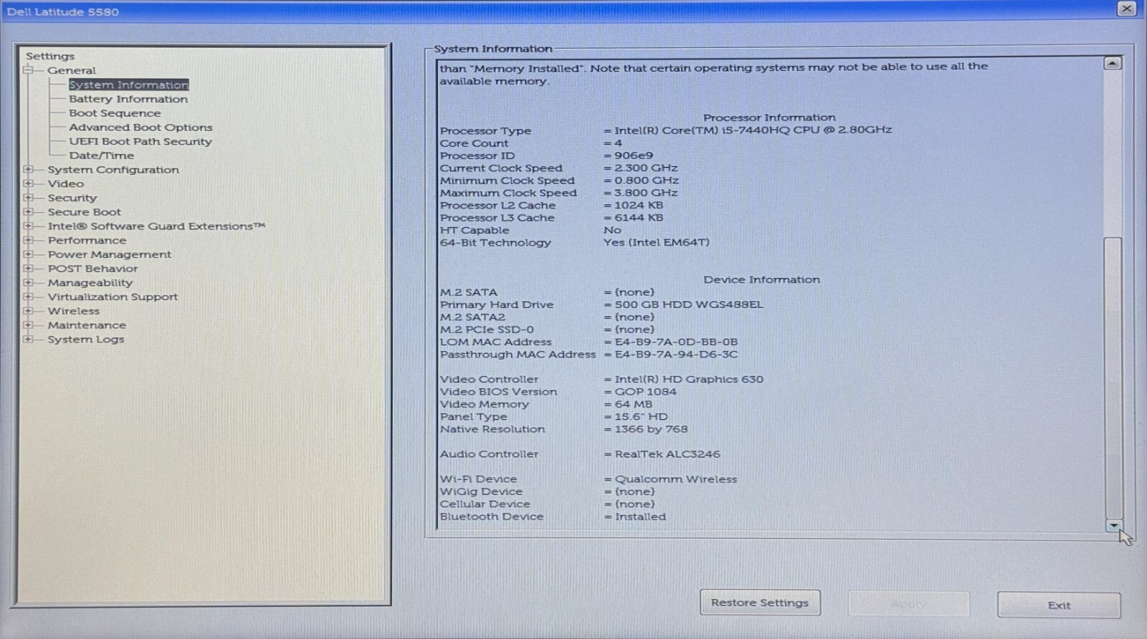Click the Processor L2 Cache value
1147x639 pixels.
(639, 205)
